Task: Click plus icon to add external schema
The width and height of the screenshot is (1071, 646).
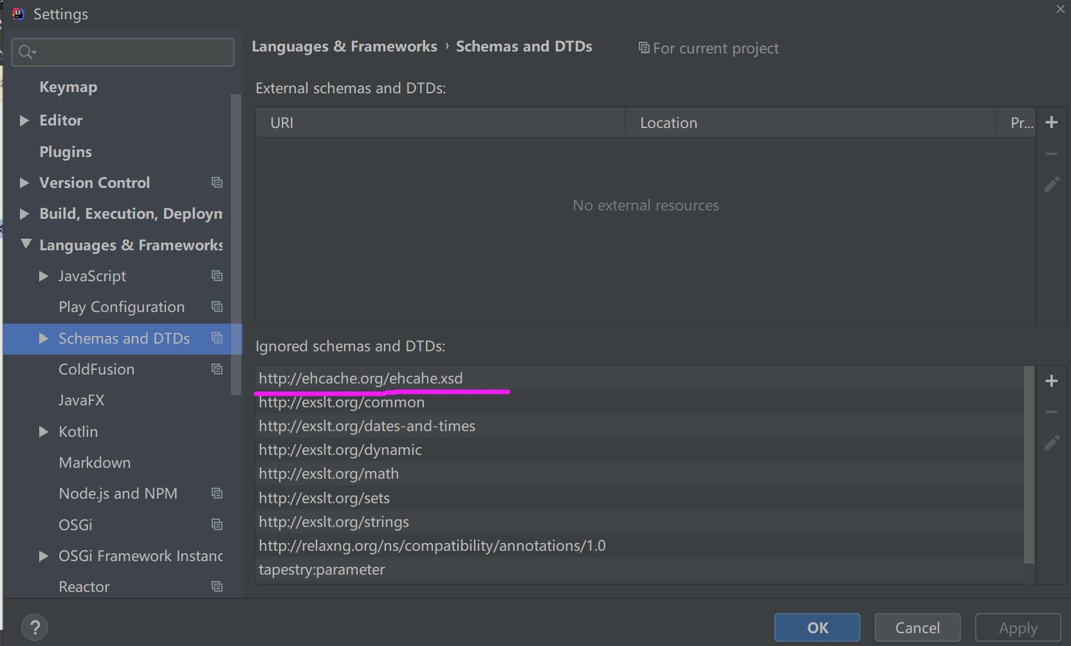Action: click(x=1052, y=122)
